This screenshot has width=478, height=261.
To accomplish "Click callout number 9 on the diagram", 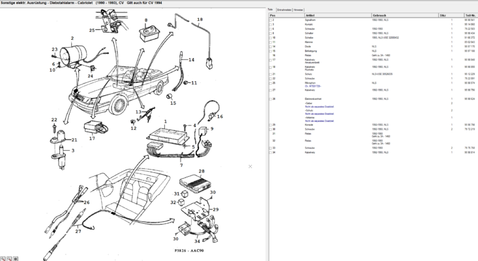I will [x=212, y=129].
